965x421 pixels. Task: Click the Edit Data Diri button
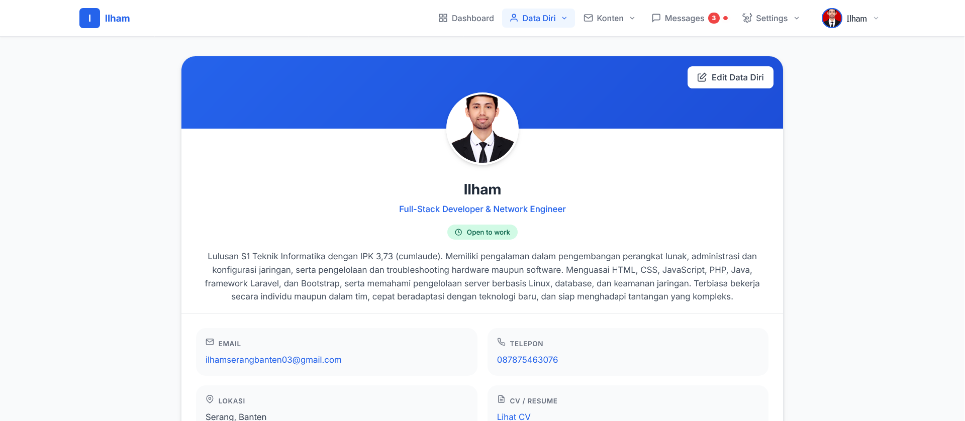tap(730, 77)
